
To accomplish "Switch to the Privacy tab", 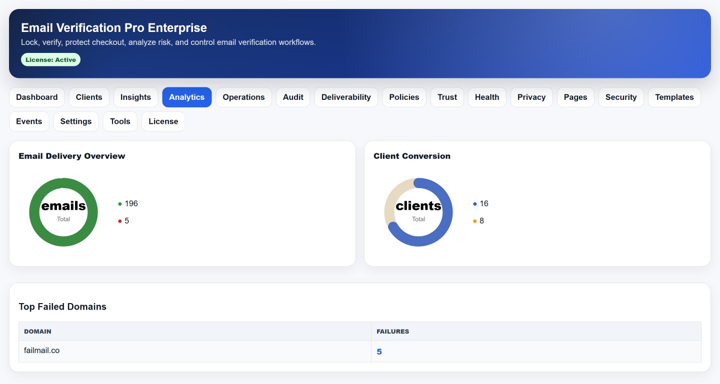I will click(x=531, y=97).
